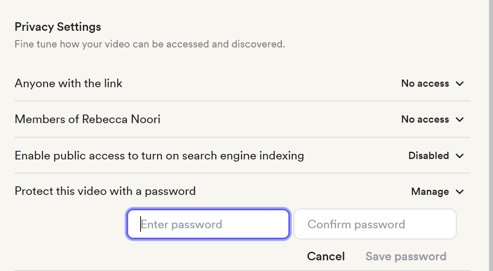Click the Confirm password field
This screenshot has height=271, width=493.
(375, 224)
